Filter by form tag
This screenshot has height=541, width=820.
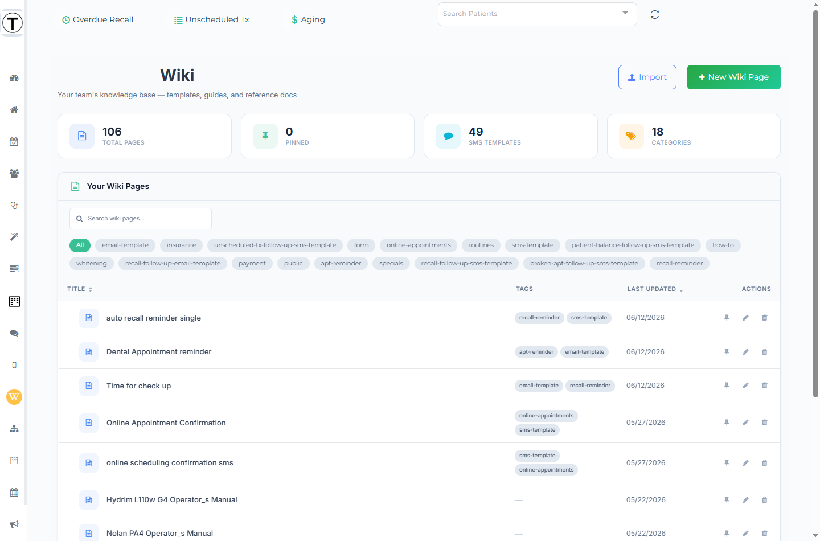click(x=361, y=245)
